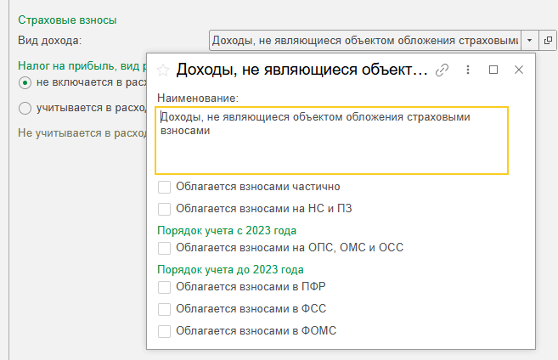Focus the Наименование text area
558x360 pixels.
click(x=332, y=140)
